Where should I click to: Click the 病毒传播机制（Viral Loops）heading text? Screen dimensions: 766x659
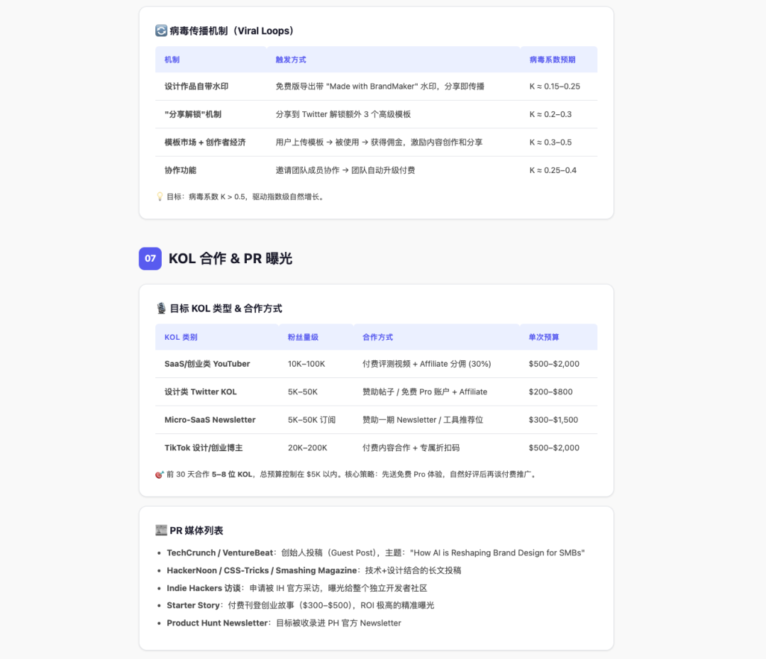tap(231, 31)
